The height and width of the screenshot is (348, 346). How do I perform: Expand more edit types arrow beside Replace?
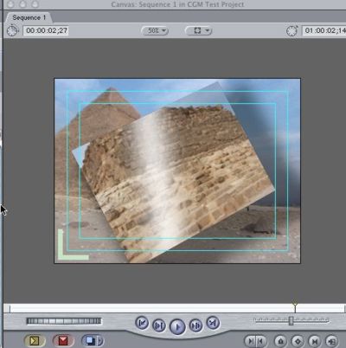tap(100, 341)
